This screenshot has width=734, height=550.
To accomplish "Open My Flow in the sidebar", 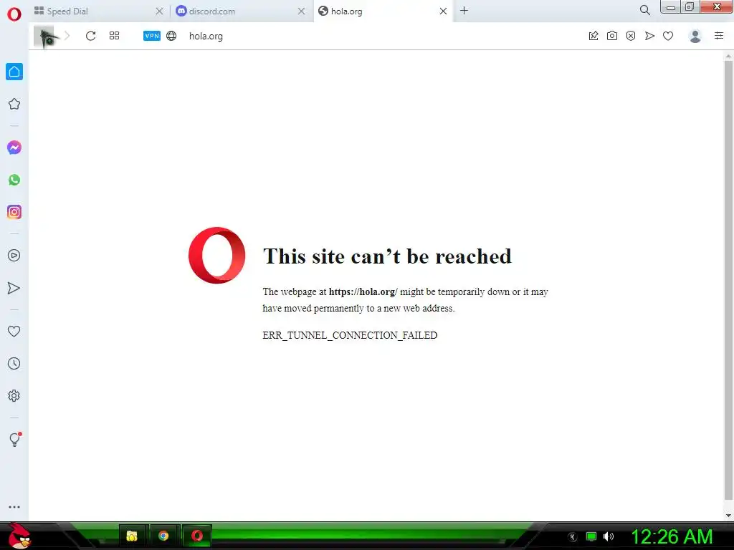I will (14, 288).
